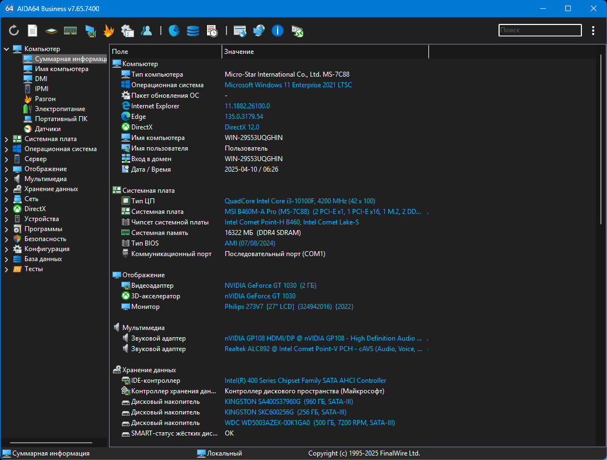Select Устройства in the tree

pyautogui.click(x=41, y=219)
